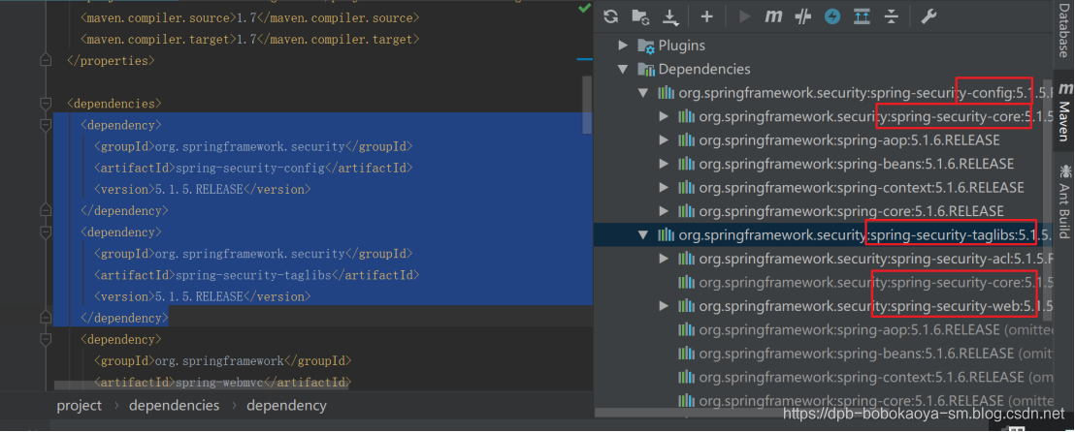
Task: Click library icon beside spring-security-config dependency
Action: point(666,92)
